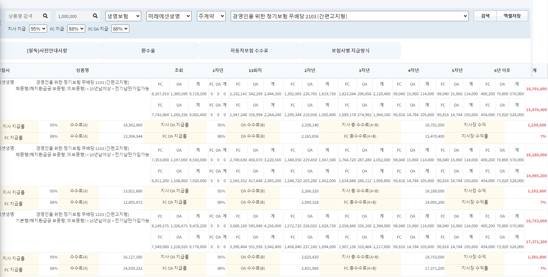
Task: Click the 1,230,600 지사장 수익 value
Action: (x=537, y=125)
